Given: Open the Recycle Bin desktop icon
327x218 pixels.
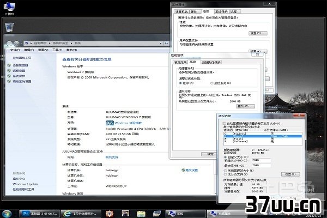Looking at the screenshot, I should pyautogui.click(x=9, y=27).
